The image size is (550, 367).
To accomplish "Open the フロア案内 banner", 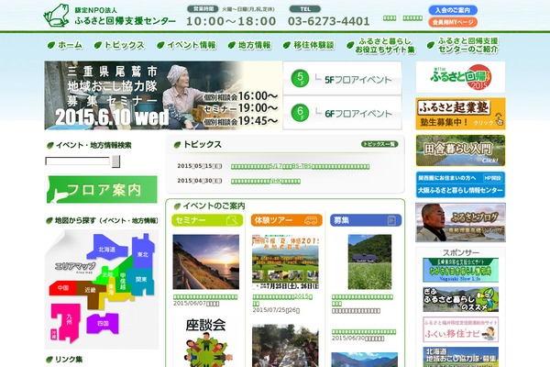I will pos(102,190).
